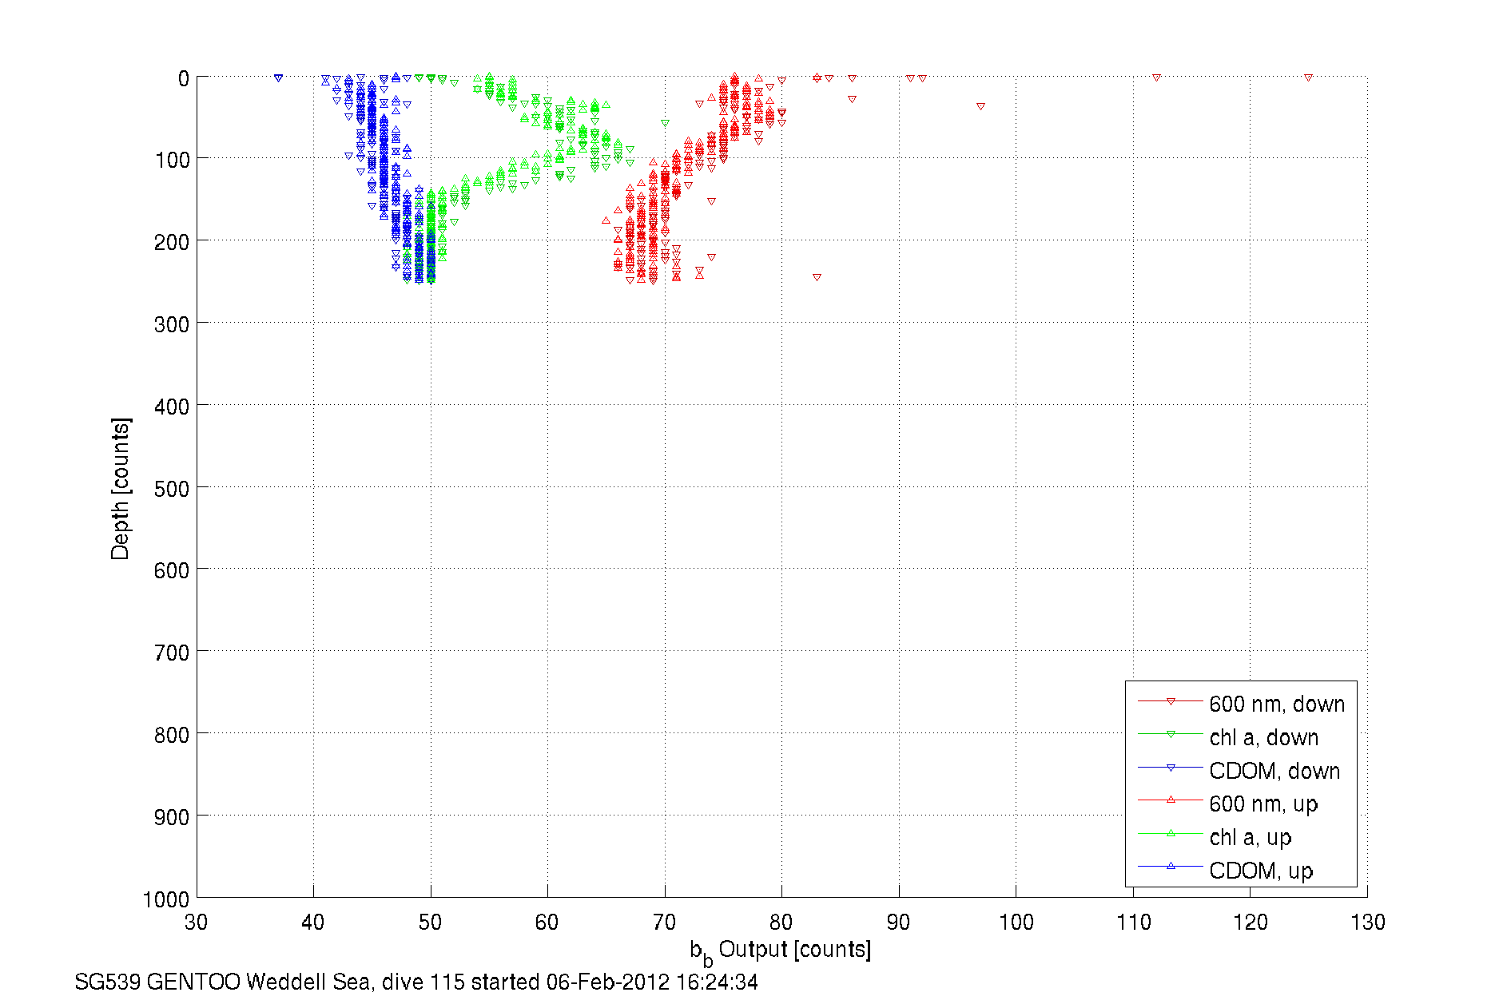Click the SG539 GENTOO Weddell Sea caption

point(416,982)
